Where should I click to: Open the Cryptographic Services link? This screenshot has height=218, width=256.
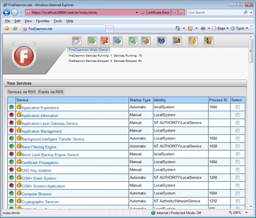(x=40, y=202)
